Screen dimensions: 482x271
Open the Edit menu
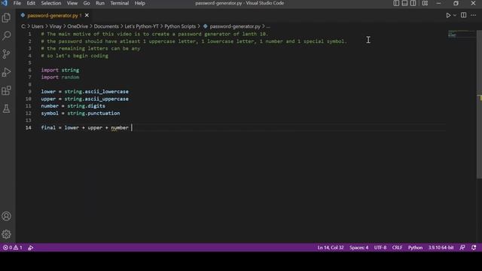pyautogui.click(x=31, y=3)
